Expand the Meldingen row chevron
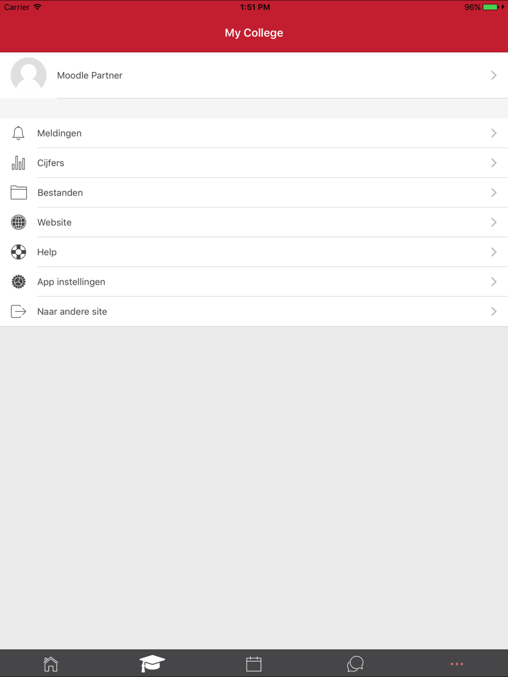This screenshot has height=677, width=508. 494,133
